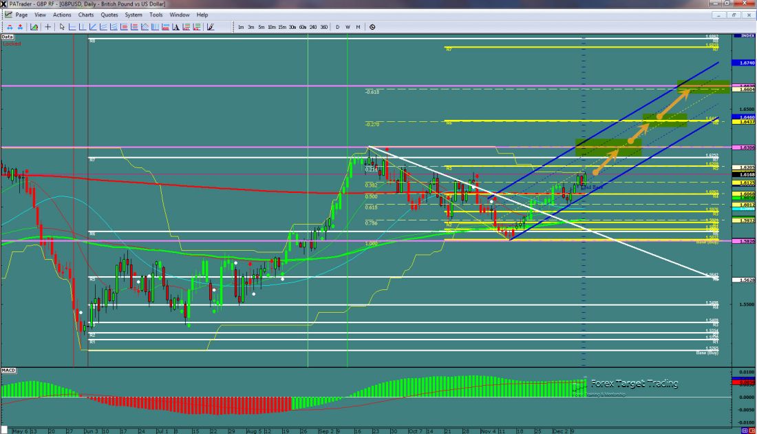757x434 pixels.
Task: Switch chart to Weekly (W) timeframe
Action: pyautogui.click(x=348, y=27)
